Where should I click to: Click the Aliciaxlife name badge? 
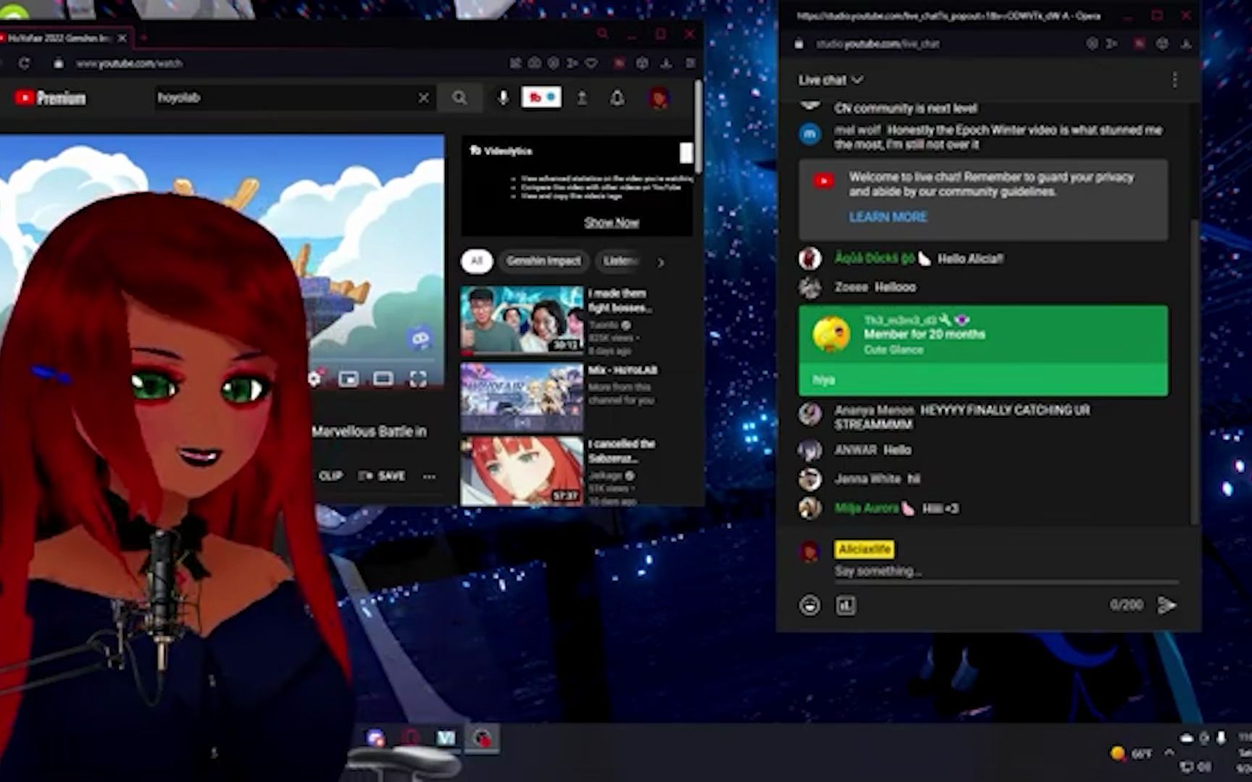point(864,550)
